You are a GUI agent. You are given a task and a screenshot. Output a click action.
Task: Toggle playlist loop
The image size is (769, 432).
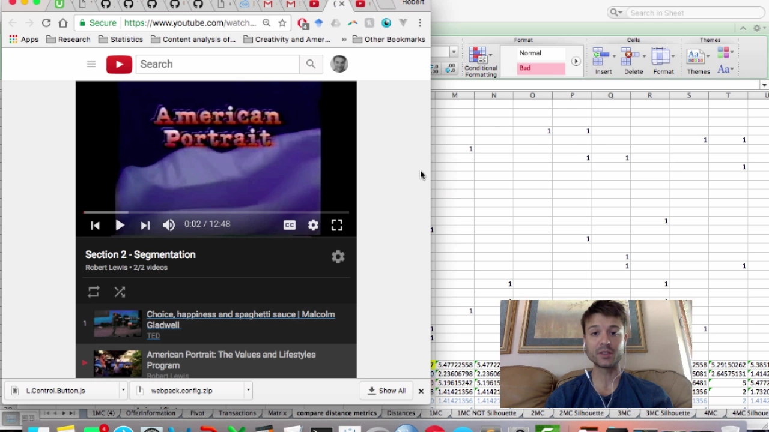(93, 292)
